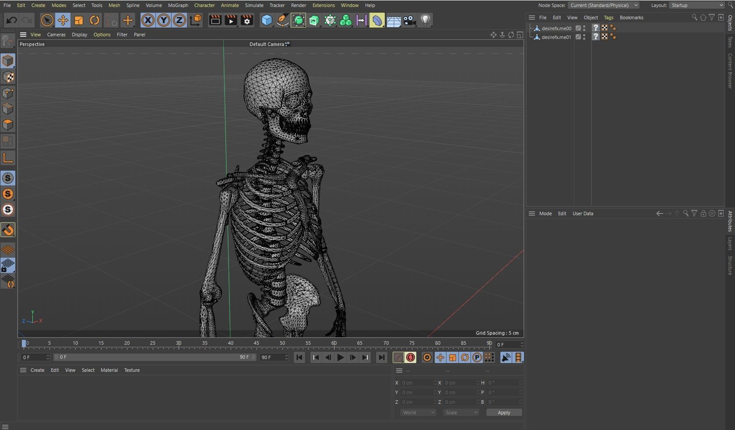
Task: Add a Camera object icon
Action: (409, 20)
